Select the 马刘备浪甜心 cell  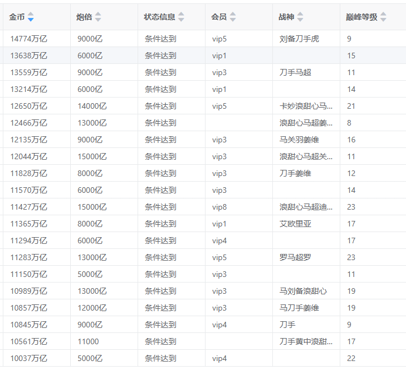(303, 291)
